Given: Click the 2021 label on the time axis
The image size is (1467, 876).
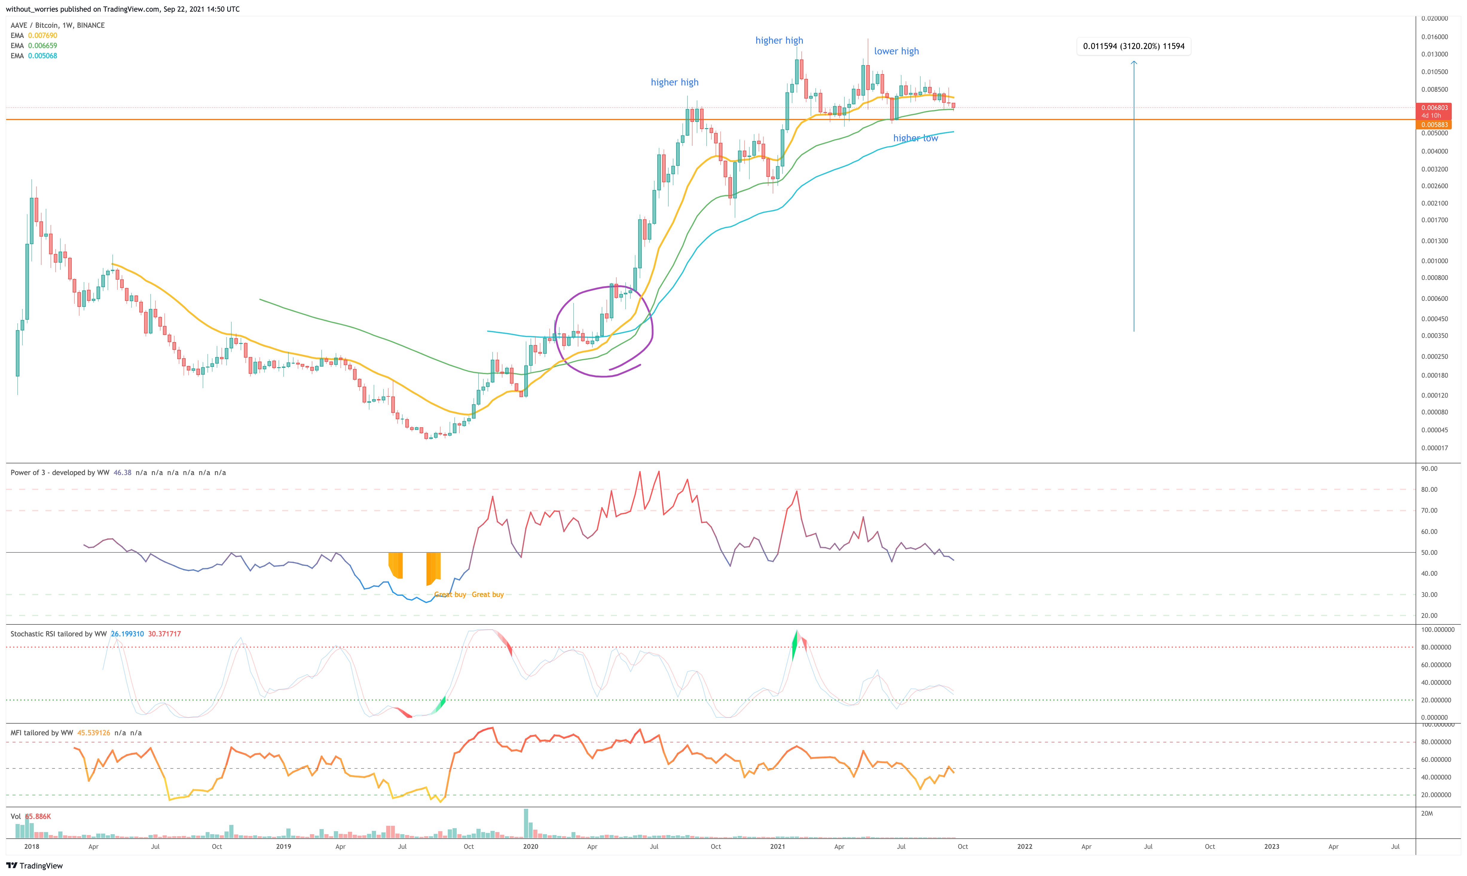Looking at the screenshot, I should click(x=777, y=846).
